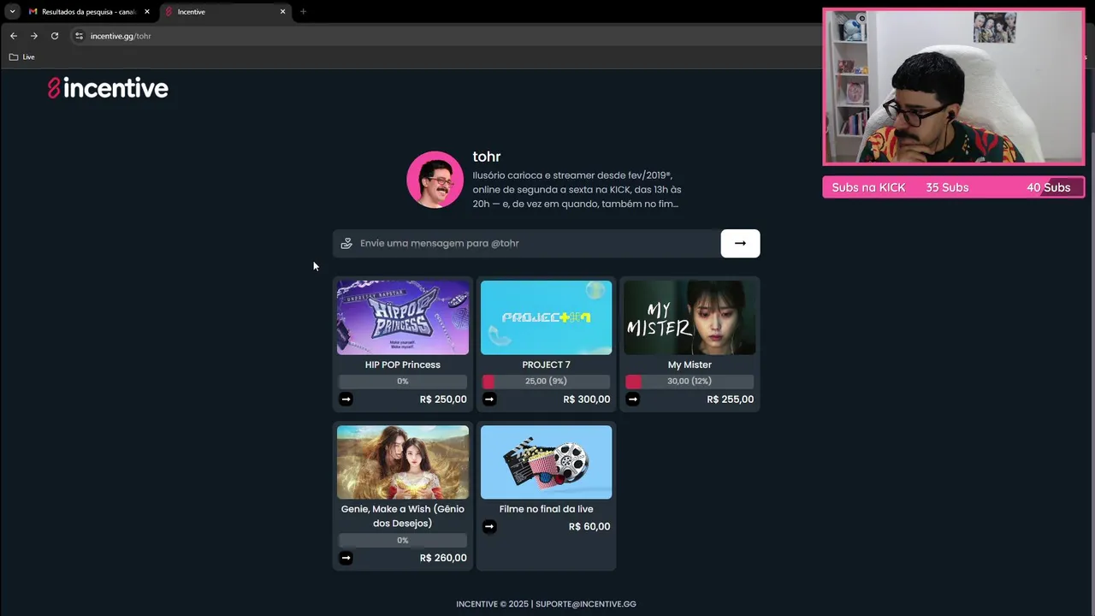The height and width of the screenshot is (616, 1095).
Task: Close the Incentive tab
Action: [282, 12]
